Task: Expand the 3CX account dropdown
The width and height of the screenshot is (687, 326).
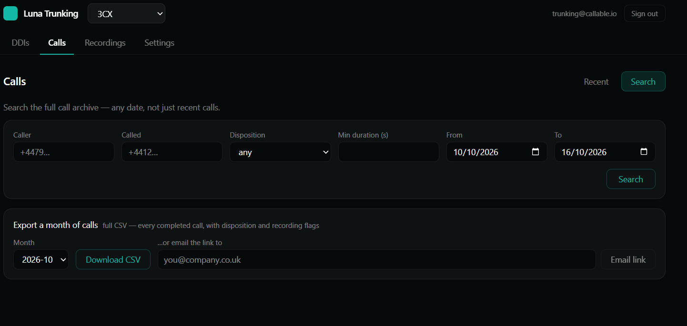Action: 126,13
